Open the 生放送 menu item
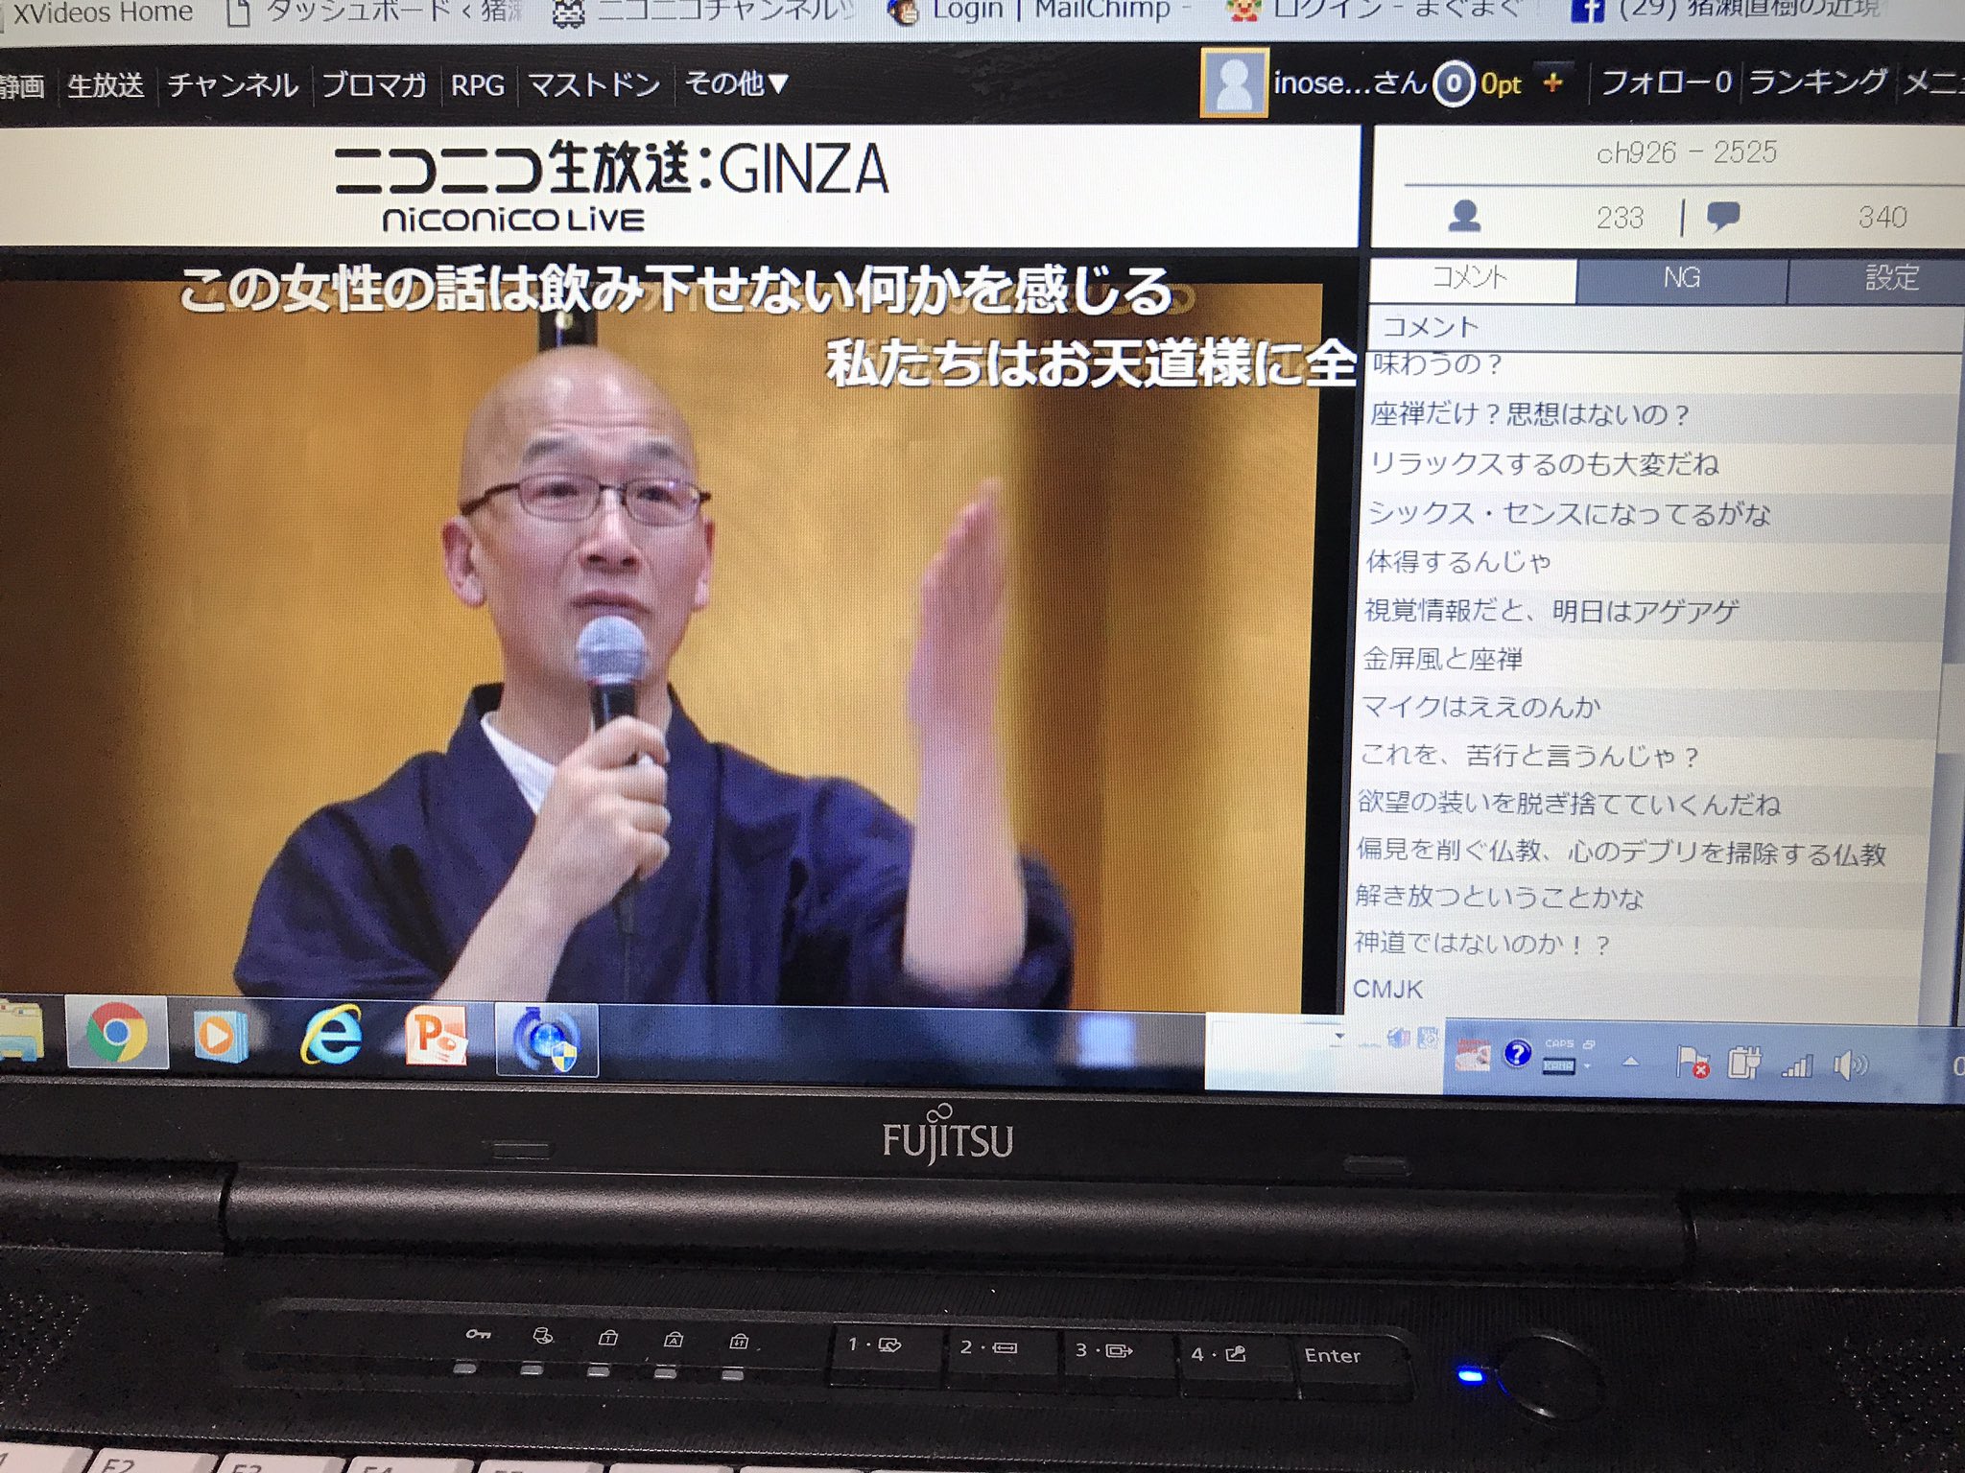The image size is (1965, 1473). pos(106,86)
